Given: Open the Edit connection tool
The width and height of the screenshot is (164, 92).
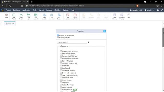Looking at the screenshot, I should coord(52,16).
